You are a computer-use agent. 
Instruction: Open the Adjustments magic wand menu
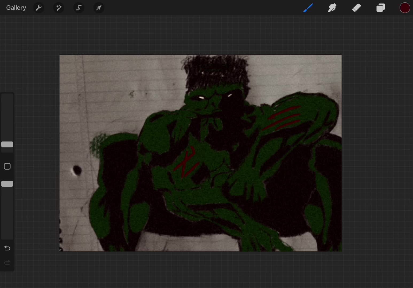(x=59, y=8)
